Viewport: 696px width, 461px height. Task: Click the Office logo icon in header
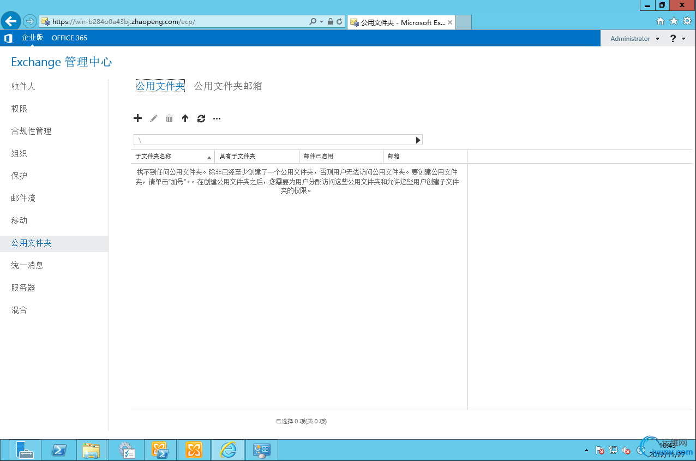click(x=8, y=38)
